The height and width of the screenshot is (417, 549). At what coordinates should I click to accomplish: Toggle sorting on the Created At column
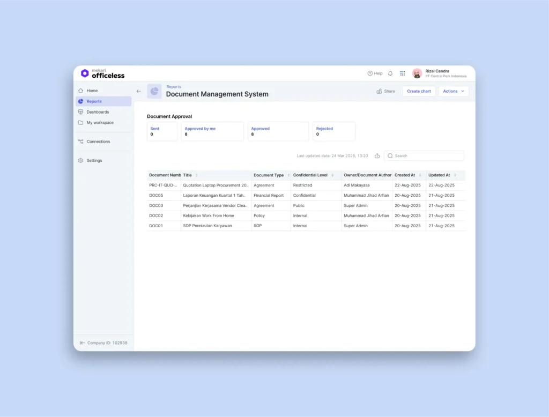pos(419,175)
